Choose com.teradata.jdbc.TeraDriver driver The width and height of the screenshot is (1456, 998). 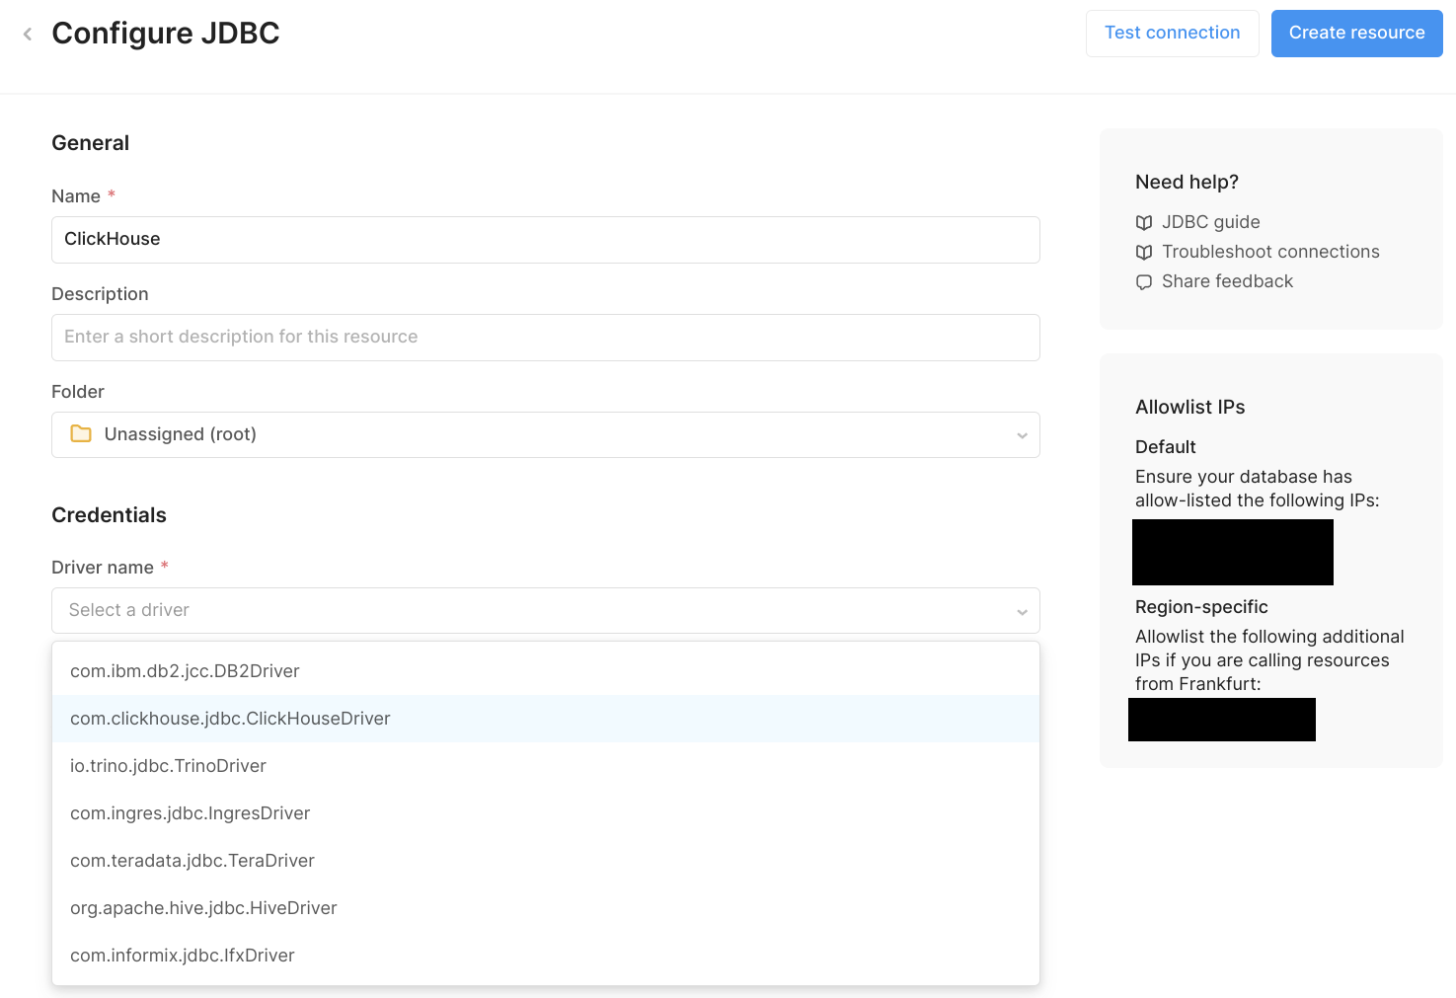pyautogui.click(x=192, y=861)
